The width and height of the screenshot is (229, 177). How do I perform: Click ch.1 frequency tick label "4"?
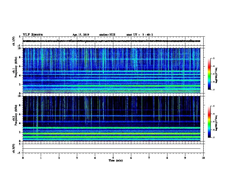coord(20,75)
